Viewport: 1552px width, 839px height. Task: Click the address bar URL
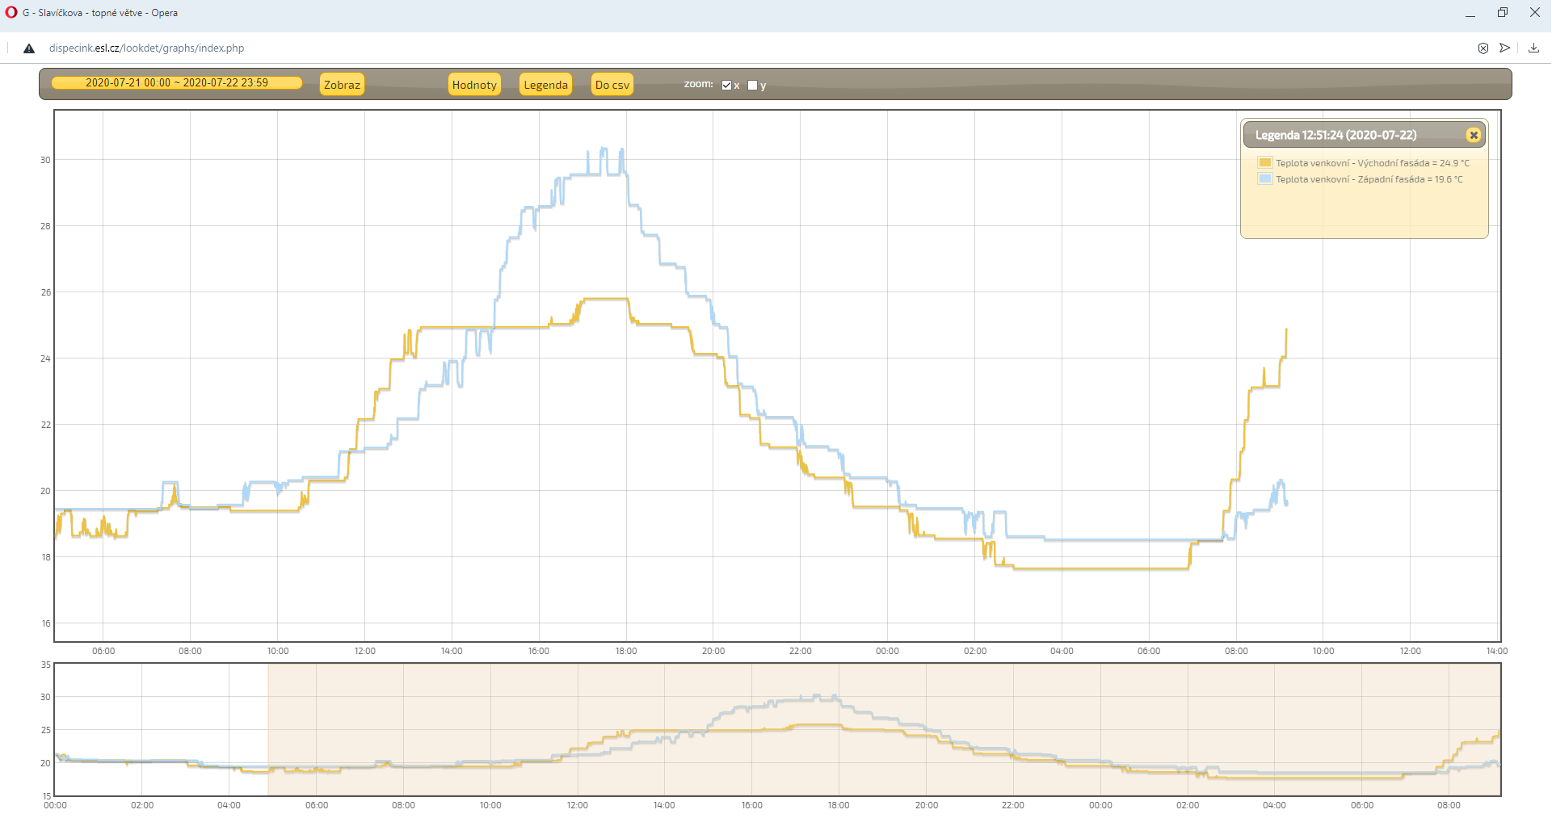point(146,48)
